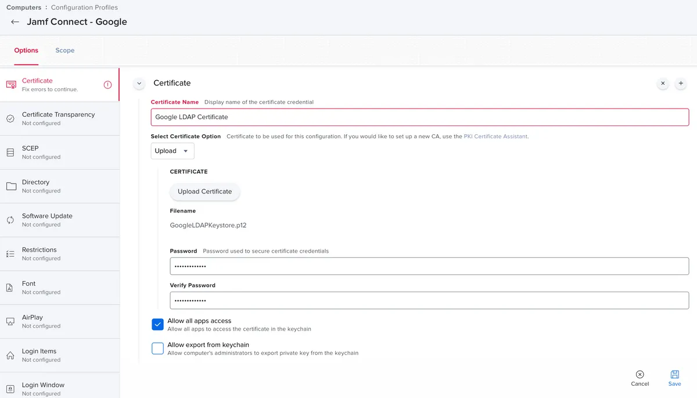Click the Directory folder icon in sidebar

[x=10, y=185]
